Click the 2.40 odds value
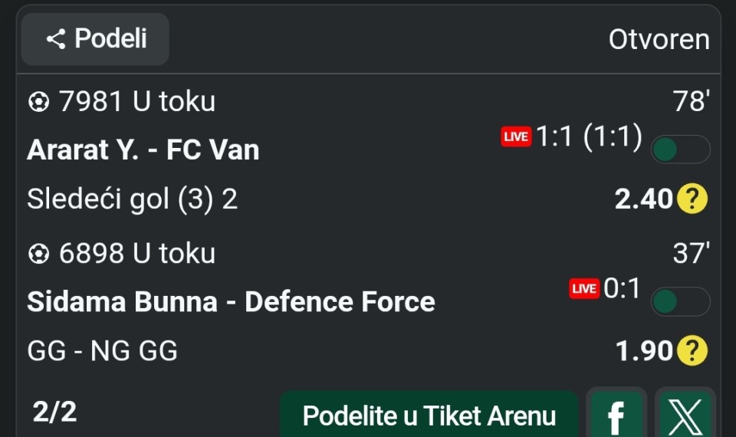This screenshot has height=437, width=736. [644, 199]
